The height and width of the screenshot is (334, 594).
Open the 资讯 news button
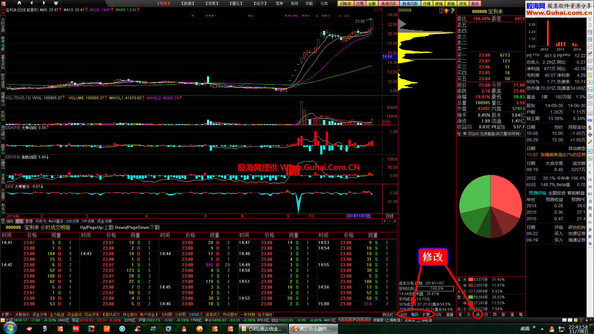click(x=463, y=4)
